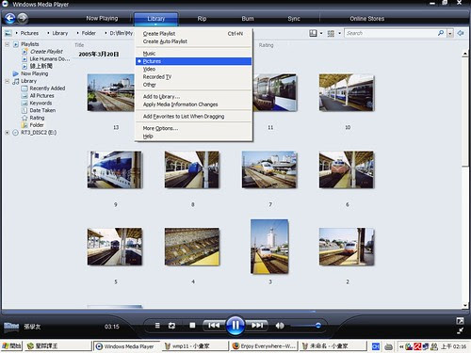
Task: Open the Sync tab
Action: click(294, 19)
